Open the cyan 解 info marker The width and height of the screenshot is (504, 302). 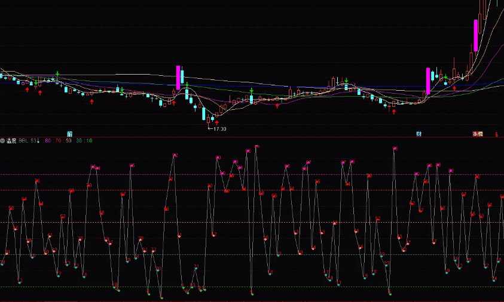(69, 134)
